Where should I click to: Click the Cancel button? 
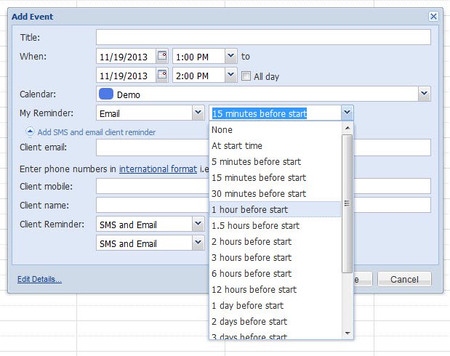[404, 279]
